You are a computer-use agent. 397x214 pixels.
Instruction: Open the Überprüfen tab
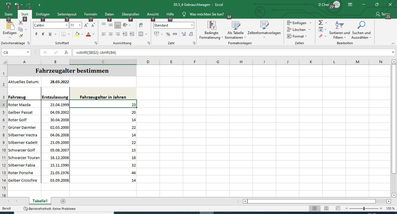(130, 14)
